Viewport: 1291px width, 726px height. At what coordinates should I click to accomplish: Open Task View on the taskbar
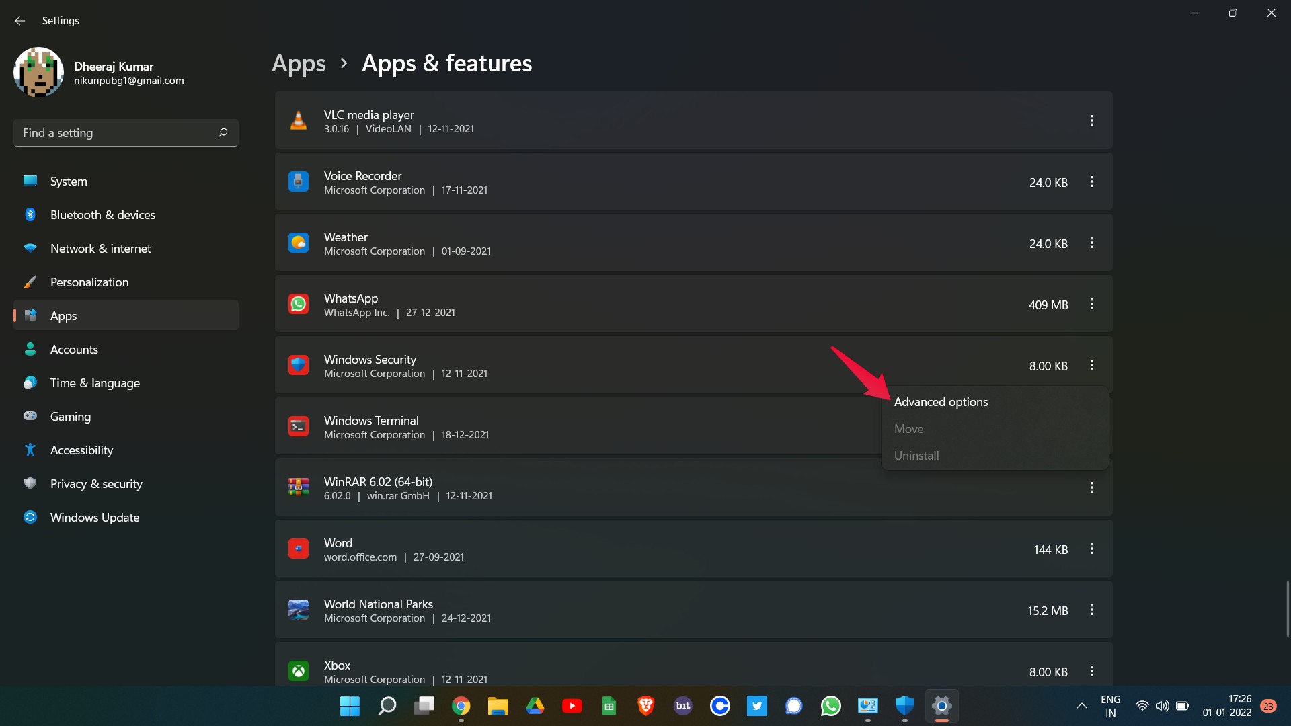point(424,706)
